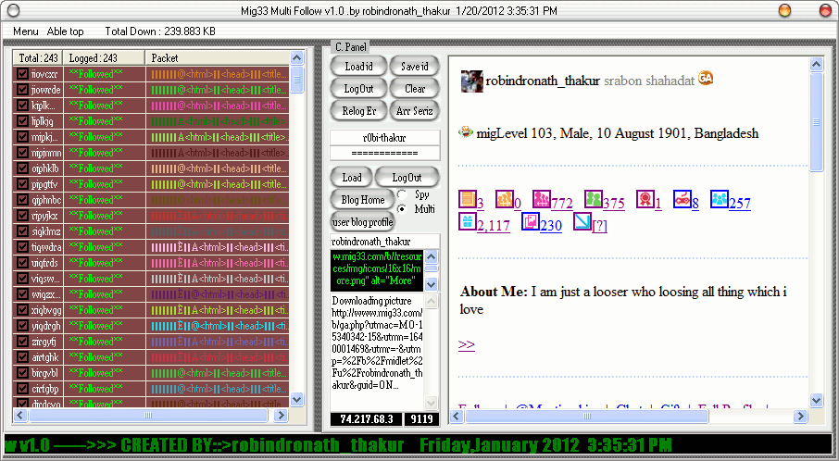The height and width of the screenshot is (461, 839).
Task: Open the pink following icon beside 772
Action: (542, 199)
